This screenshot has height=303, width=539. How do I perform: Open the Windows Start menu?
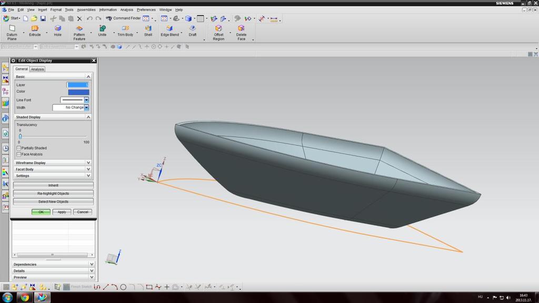click(x=7, y=297)
